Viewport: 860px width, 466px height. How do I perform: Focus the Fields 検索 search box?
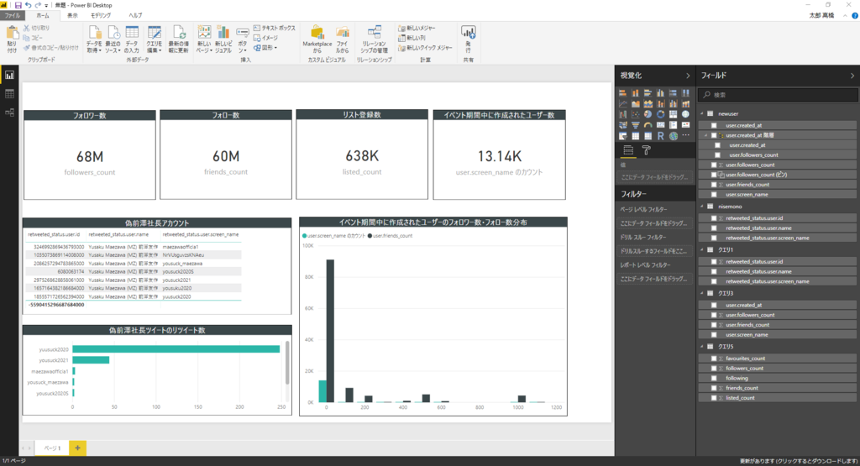(779, 95)
